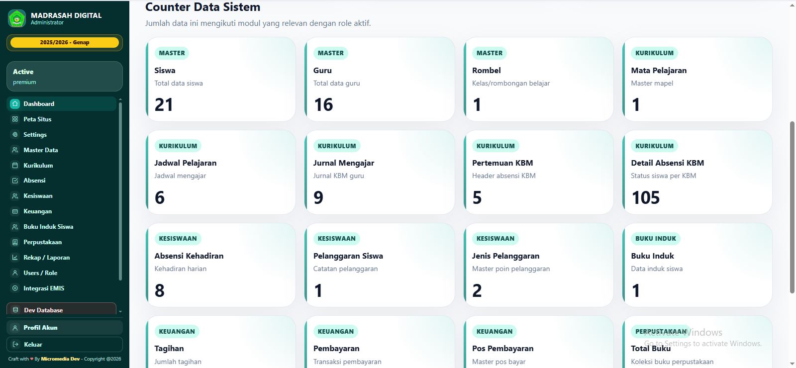
Task: Open the Dashboard menu item
Action: coord(62,104)
